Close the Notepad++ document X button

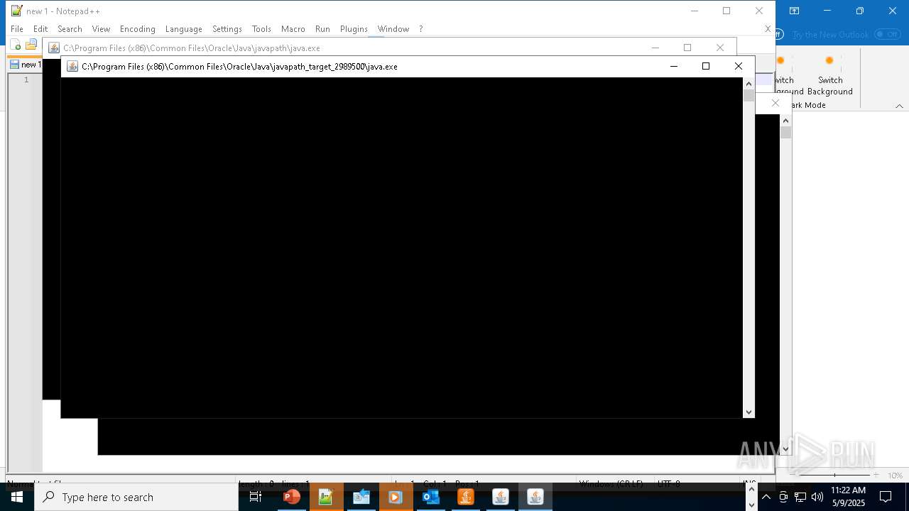point(768,29)
